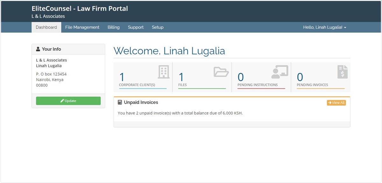Go to the Billing menu
382x183 pixels.
tap(114, 27)
